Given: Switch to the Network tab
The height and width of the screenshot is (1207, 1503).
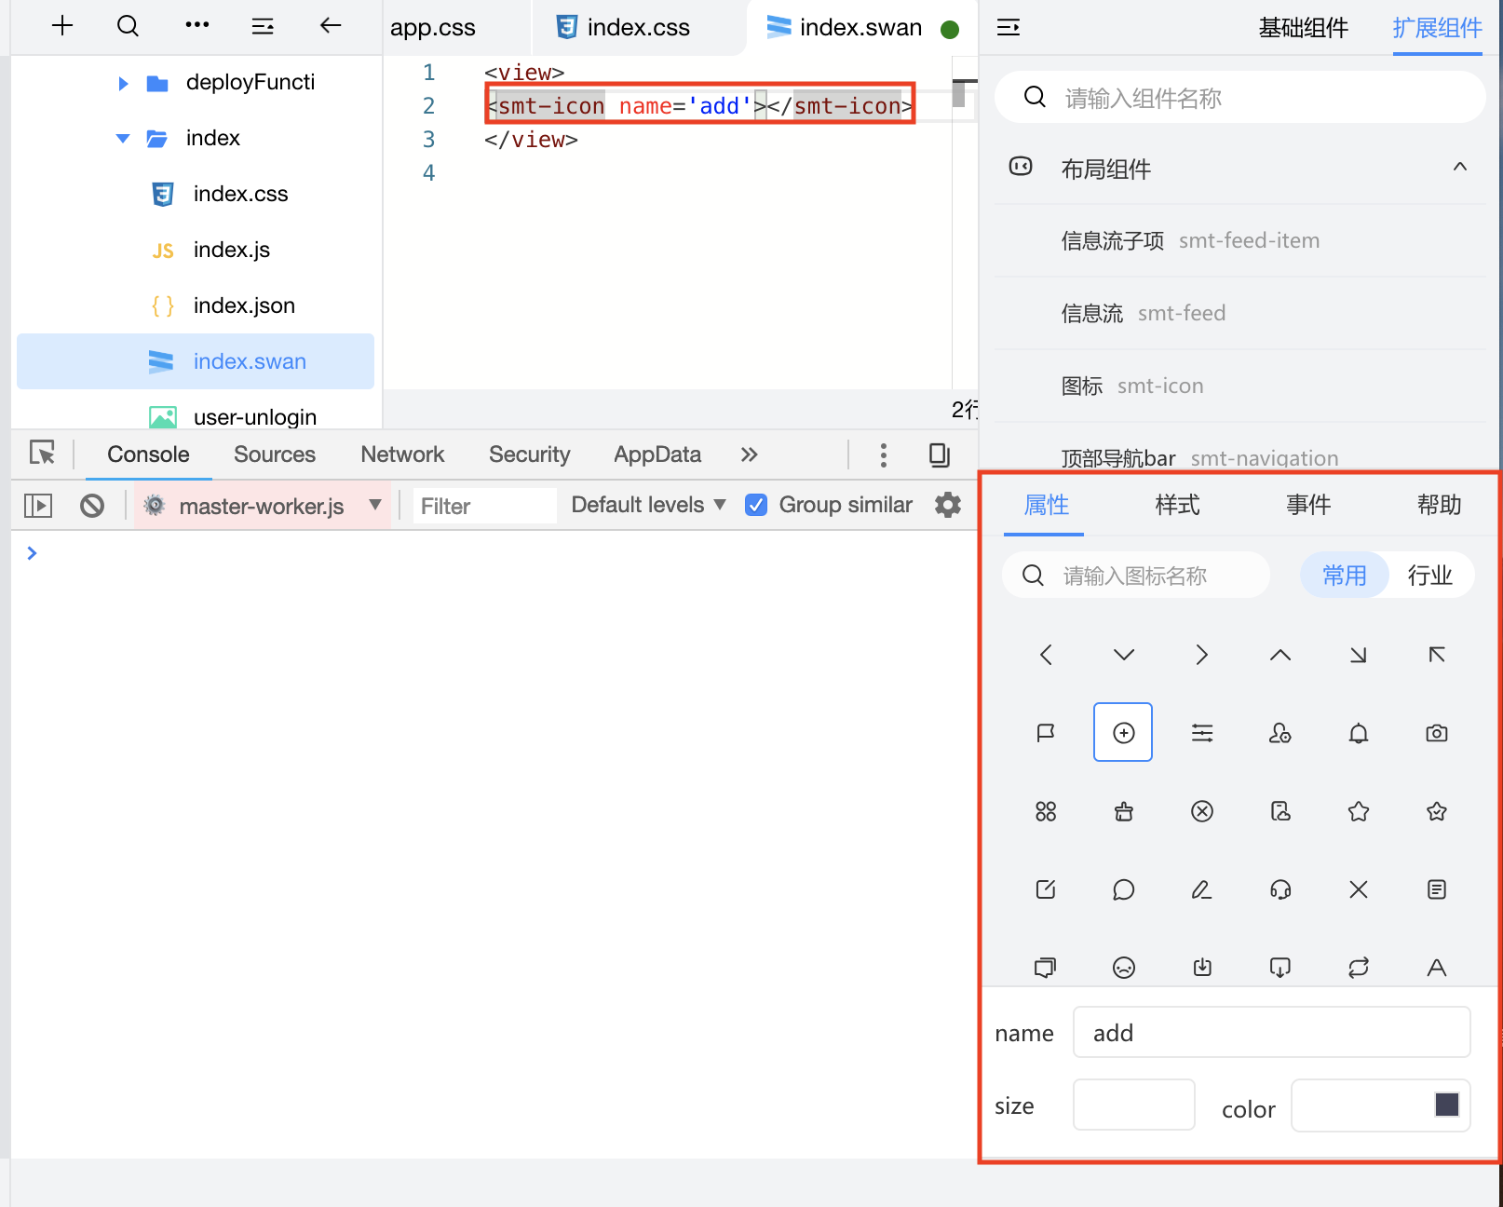Looking at the screenshot, I should (402, 454).
